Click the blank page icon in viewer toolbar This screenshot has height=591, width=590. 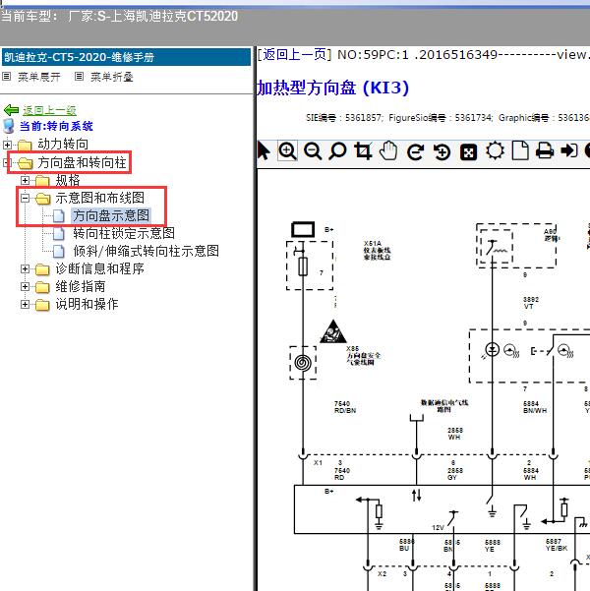520,151
